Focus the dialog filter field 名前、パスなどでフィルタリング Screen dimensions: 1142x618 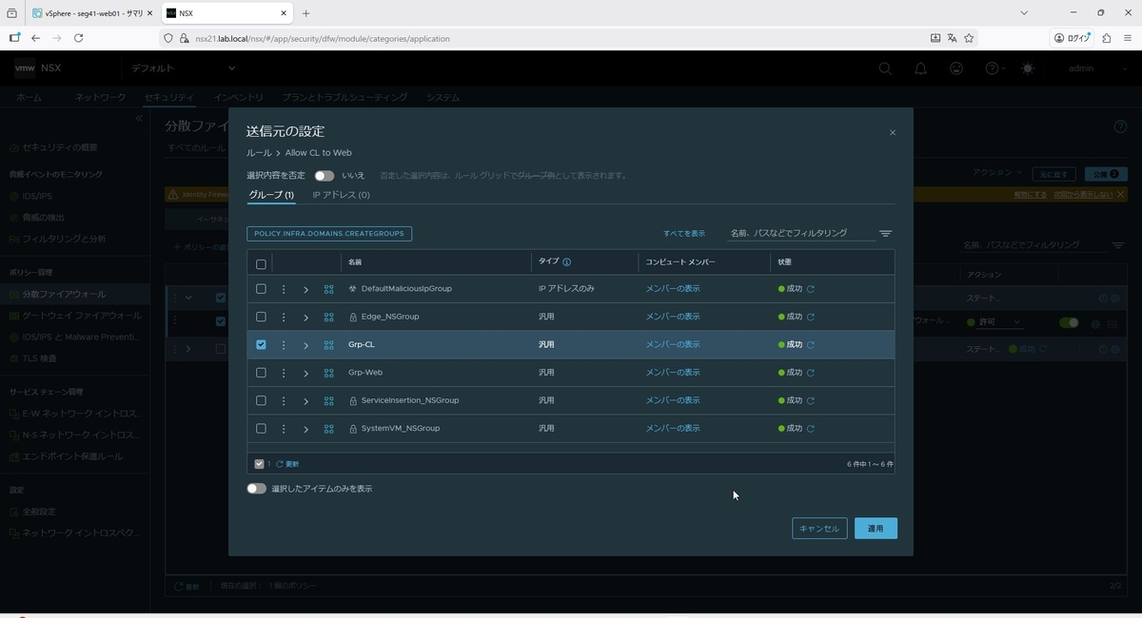[x=799, y=233]
